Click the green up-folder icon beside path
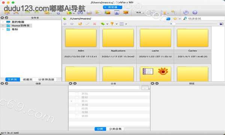 tap(65, 19)
